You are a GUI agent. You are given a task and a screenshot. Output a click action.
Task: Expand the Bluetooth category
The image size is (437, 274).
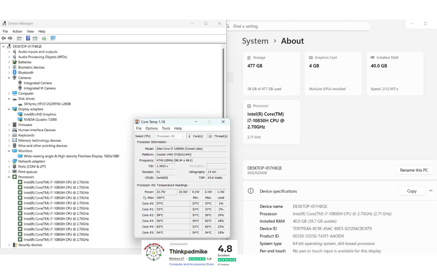[9, 73]
